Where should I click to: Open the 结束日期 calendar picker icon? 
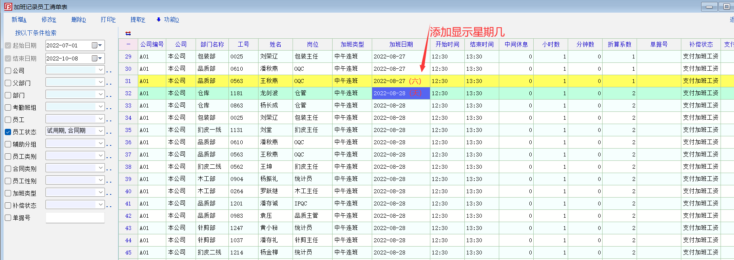coord(95,58)
